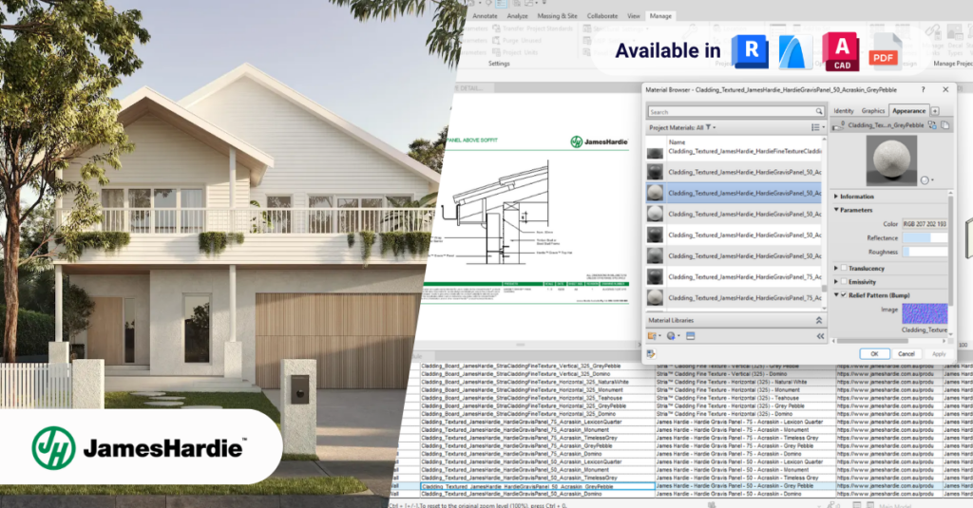The image size is (973, 508).
Task: Click the material preview sphere image
Action: [890, 160]
